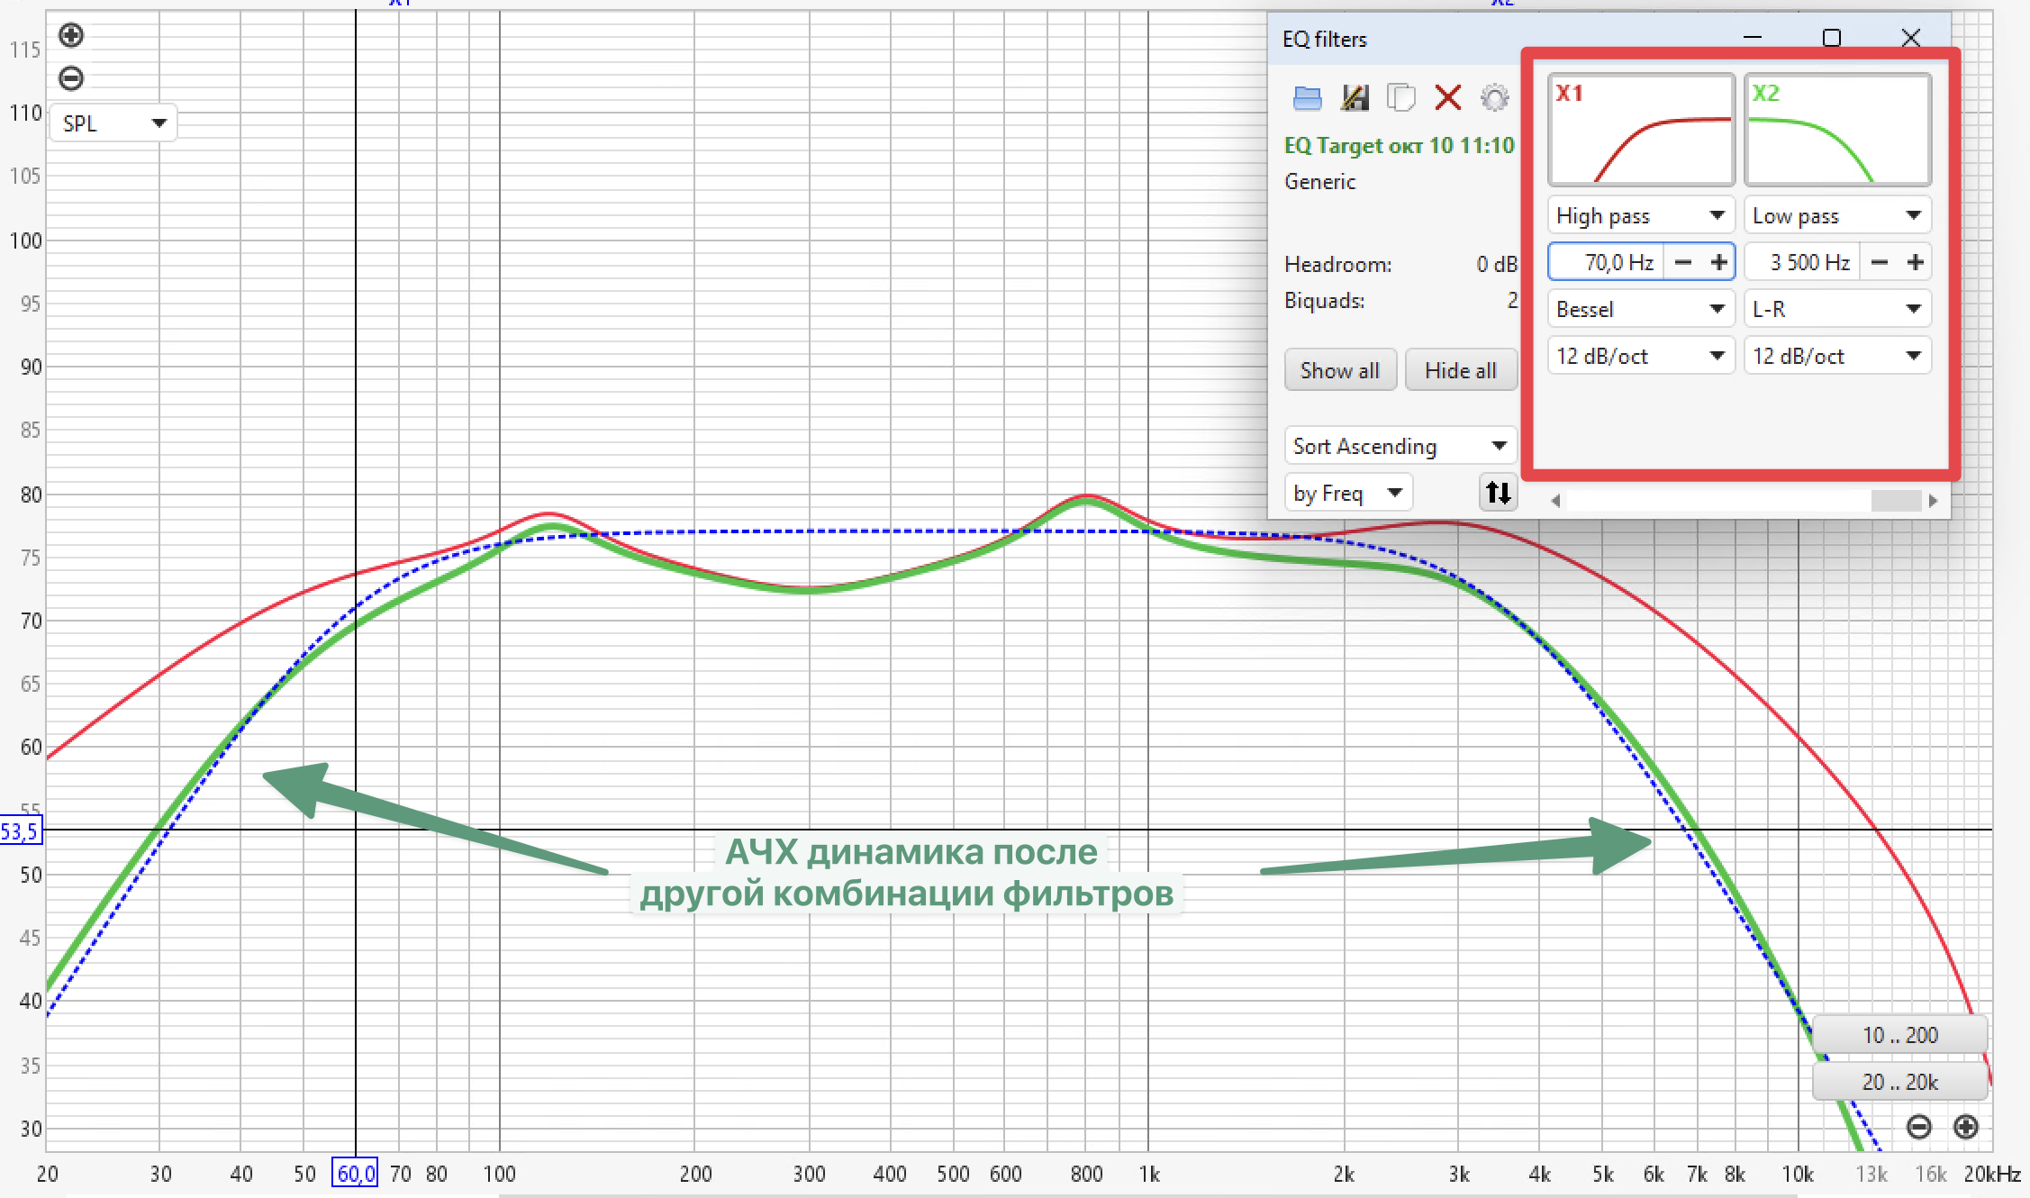Click the sort order arrows icon
The height and width of the screenshot is (1198, 2030).
(x=1498, y=493)
